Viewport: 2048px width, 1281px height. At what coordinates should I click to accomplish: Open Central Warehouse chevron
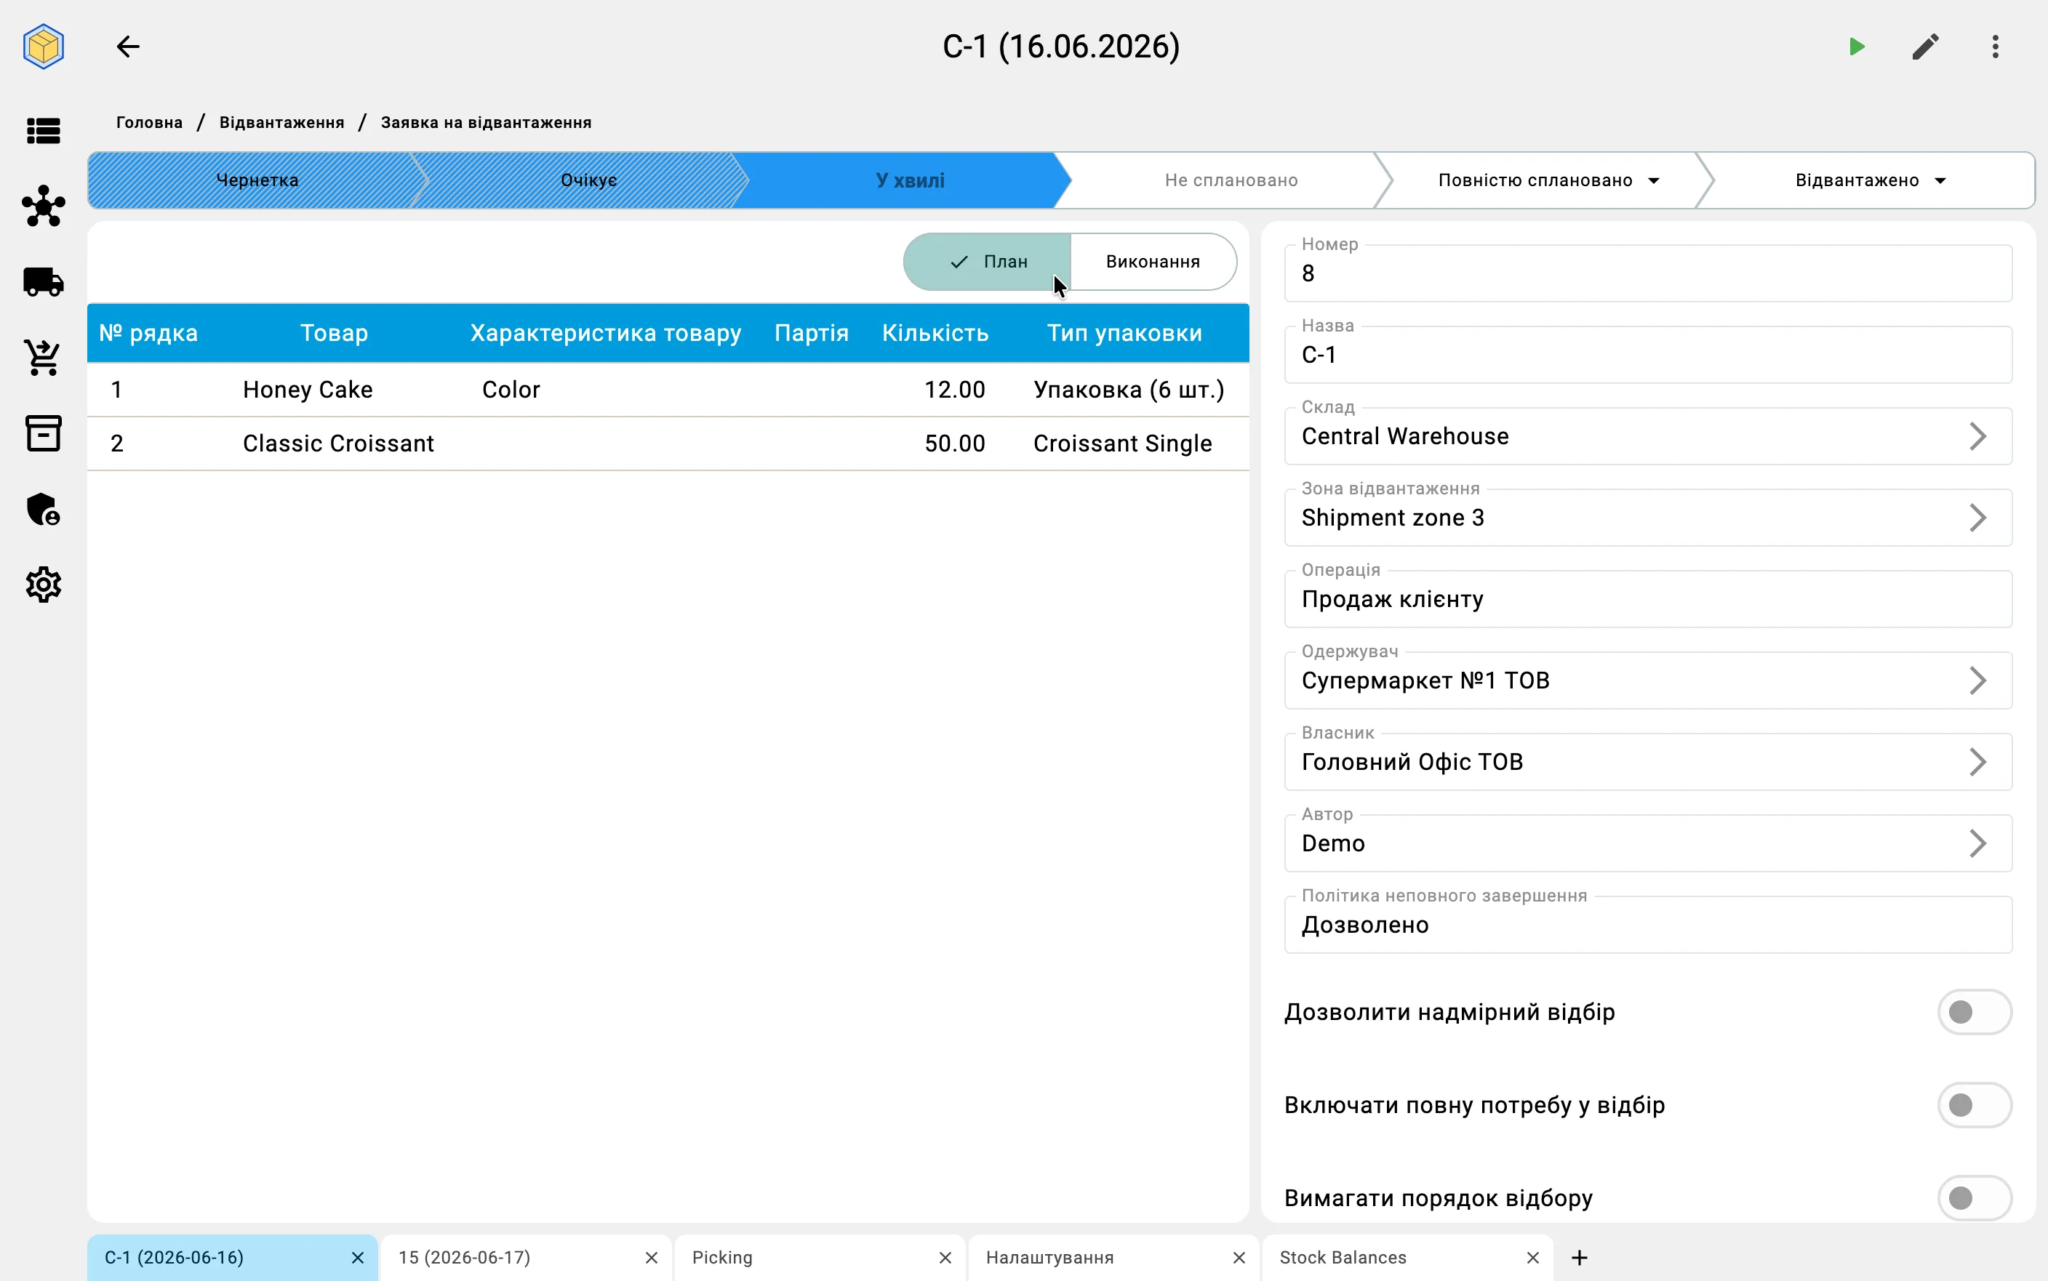[1977, 436]
